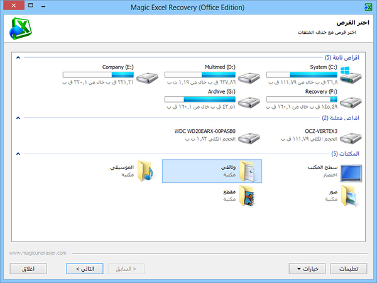377x283 pixels.
Task: Select the Archive (G:) drive icon
Action: pyautogui.click(x=249, y=103)
